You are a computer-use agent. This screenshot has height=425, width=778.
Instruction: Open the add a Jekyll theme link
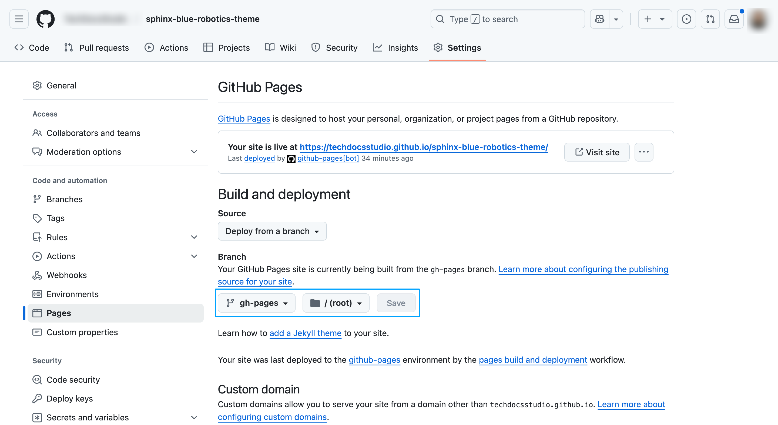[305, 333]
